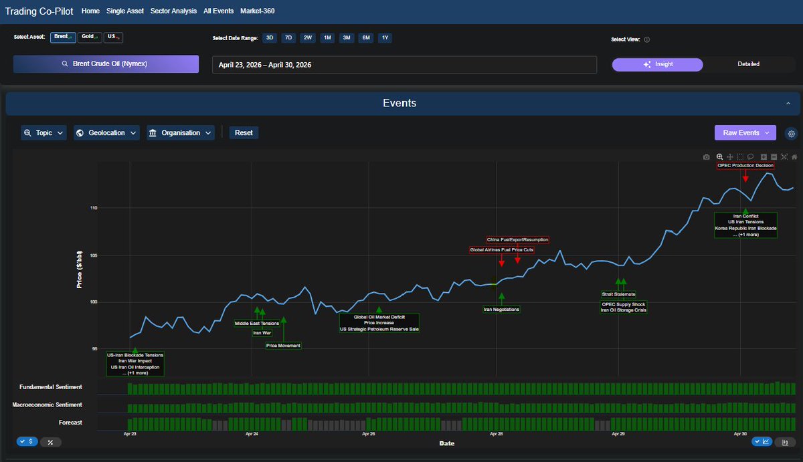The width and height of the screenshot is (803, 462).
Task: Reset the event filters
Action: 244,133
